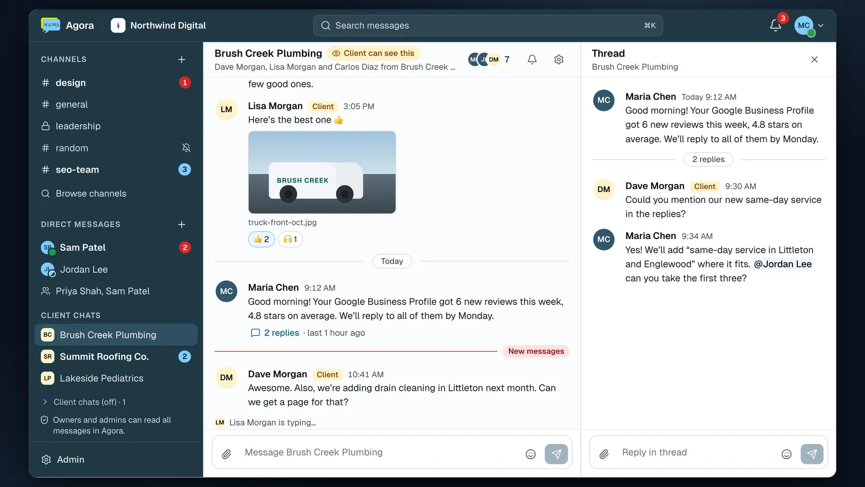Open emoji picker in channel composer
The width and height of the screenshot is (865, 487).
(x=531, y=454)
